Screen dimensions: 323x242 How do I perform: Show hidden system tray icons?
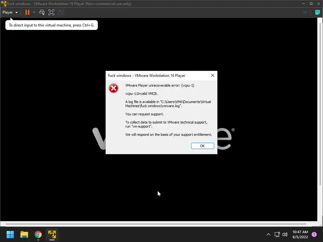(x=268, y=234)
